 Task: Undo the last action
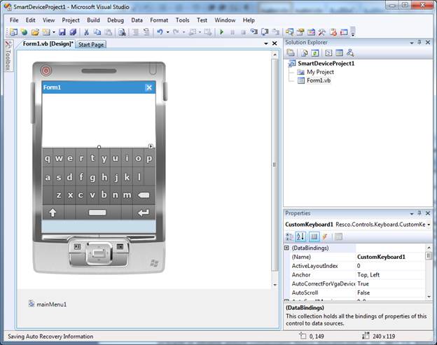pos(160,32)
